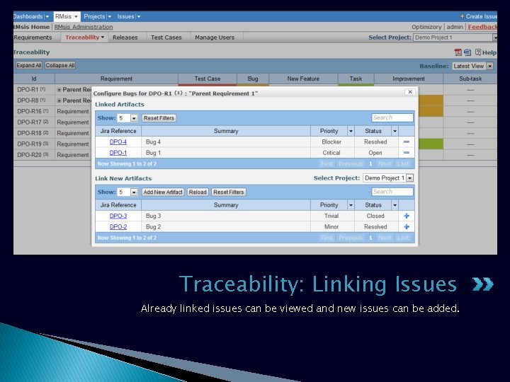This screenshot has width=510, height=382.
Task: Export traceability to Word icon
Action: pos(467,52)
